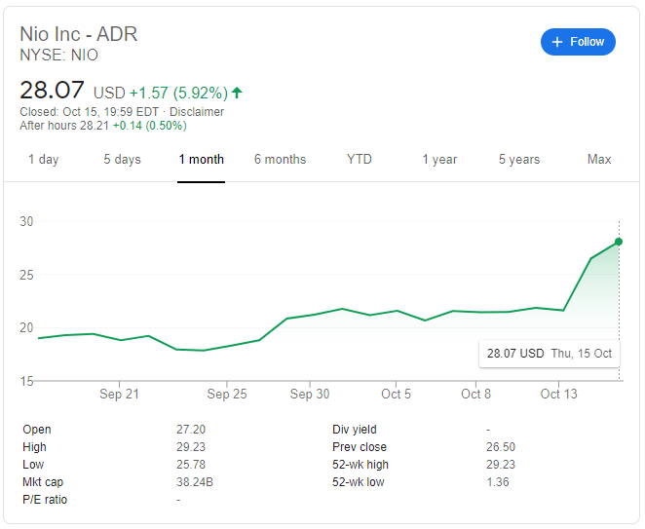
Task: Show the YTD chart range
Action: (360, 160)
